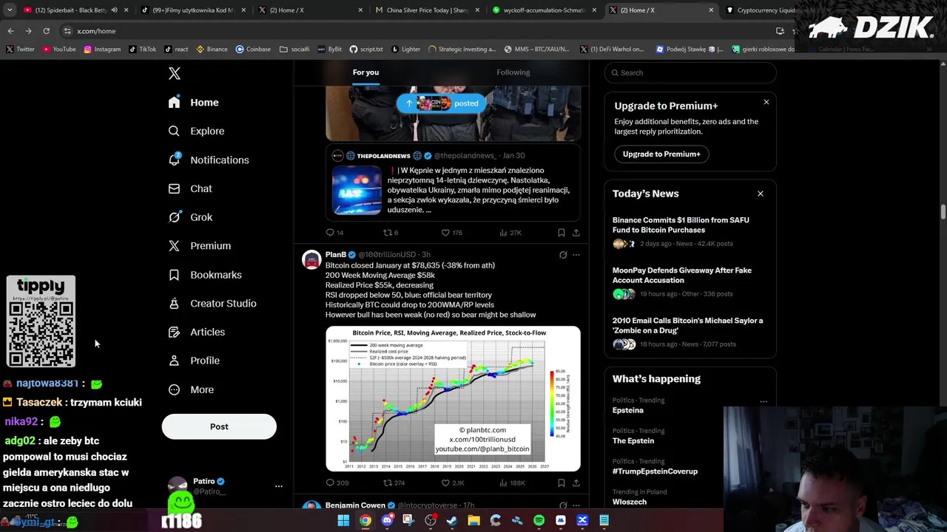Open more options on Benjamin Cowen's post
This screenshot has height=532, width=947.
click(576, 505)
